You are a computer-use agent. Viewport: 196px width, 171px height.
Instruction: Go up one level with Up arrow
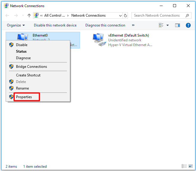click(29, 15)
